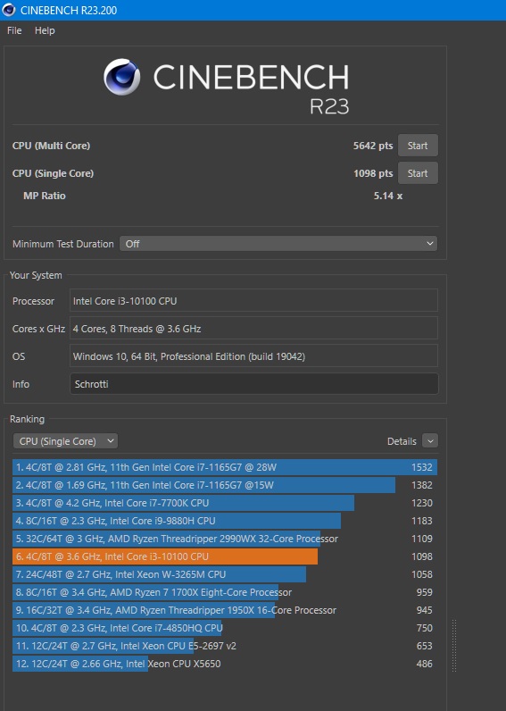Select the Xeon CPU X5650 ranking entry

225,664
